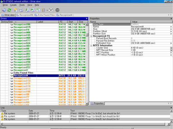Viewport: 173px width, 129px height.
Task: Select Recognized118 FAT32 entry
Action: point(22,86)
